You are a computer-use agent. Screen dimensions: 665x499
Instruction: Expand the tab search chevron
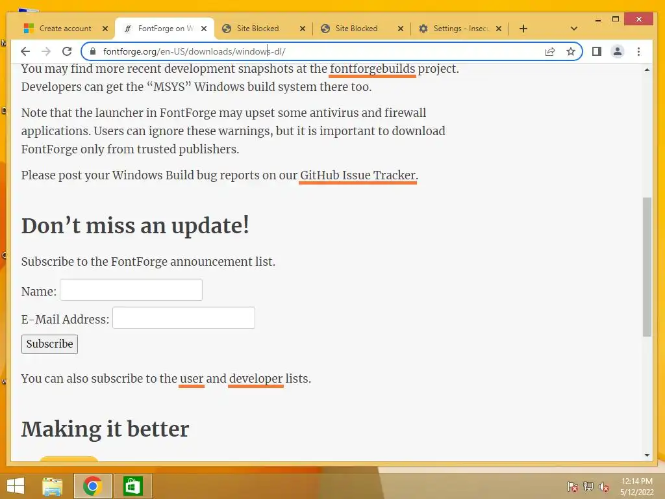tap(574, 29)
